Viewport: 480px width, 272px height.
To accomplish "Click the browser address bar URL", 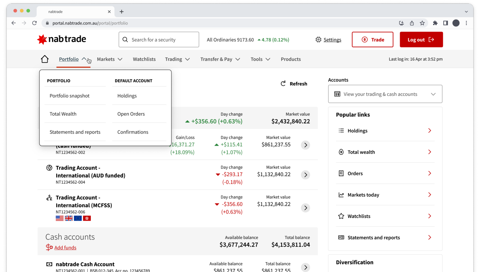I will click(90, 23).
